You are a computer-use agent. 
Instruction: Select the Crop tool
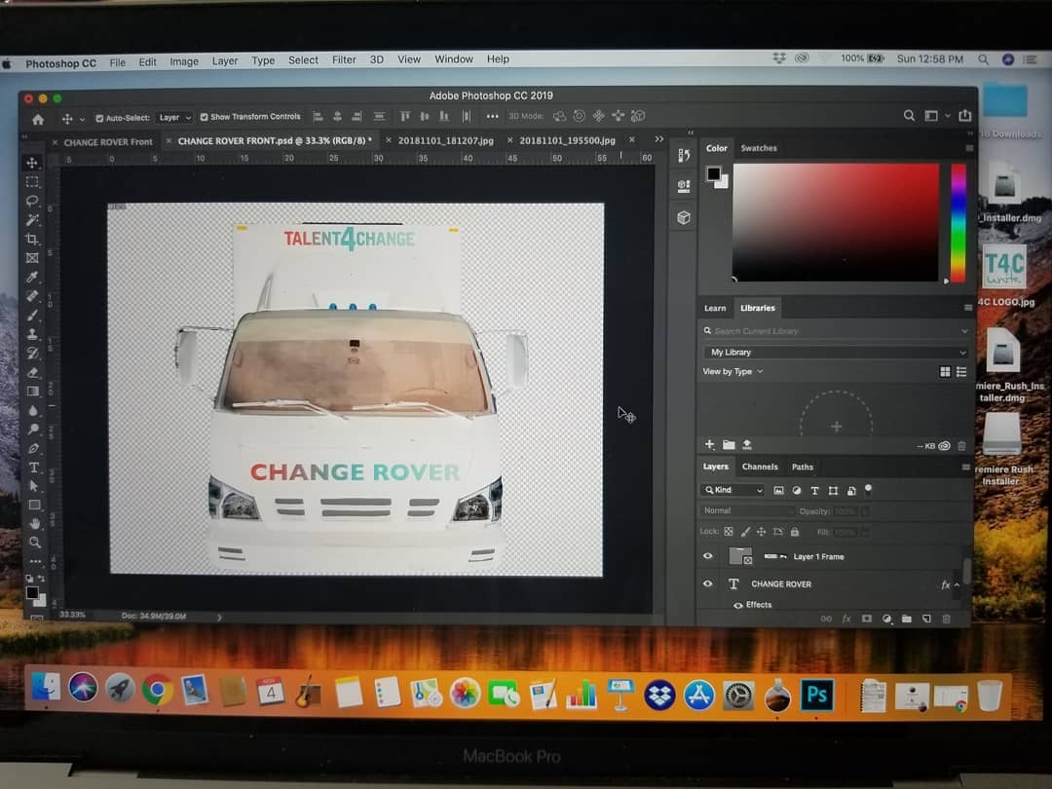[32, 239]
